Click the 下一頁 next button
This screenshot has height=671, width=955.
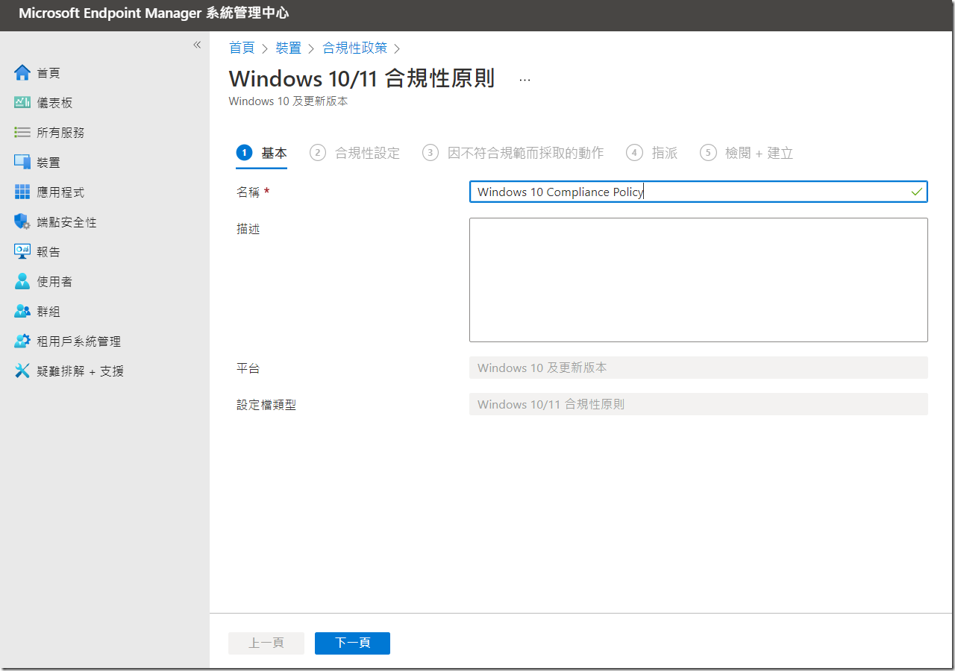tap(352, 643)
